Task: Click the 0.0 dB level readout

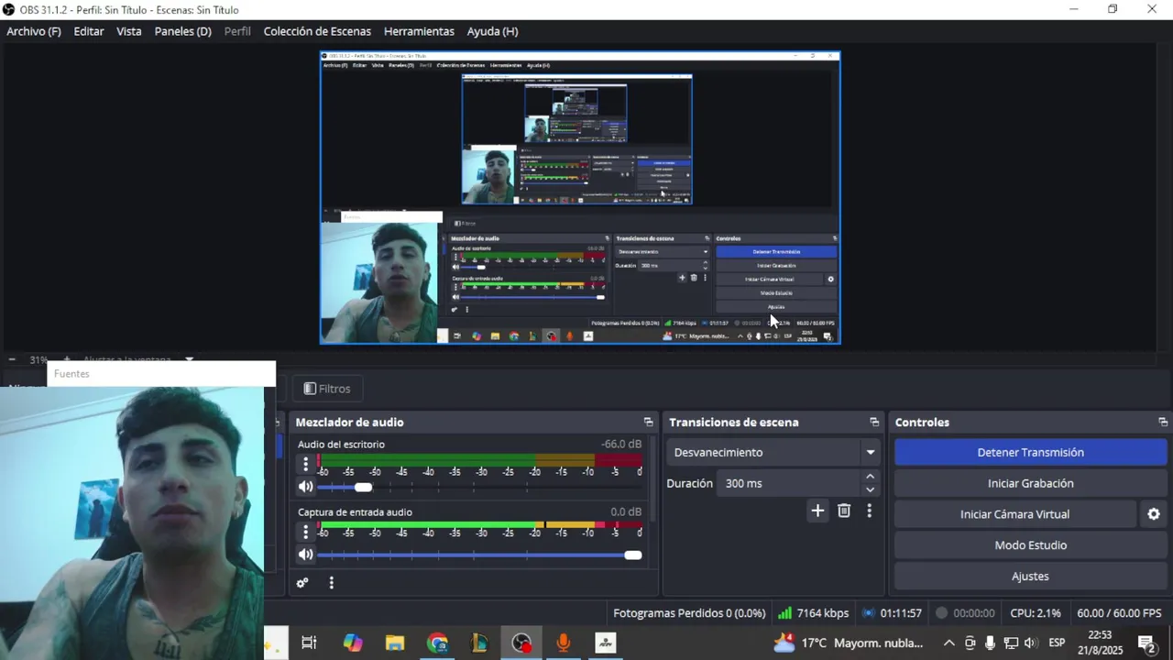Action: click(626, 512)
